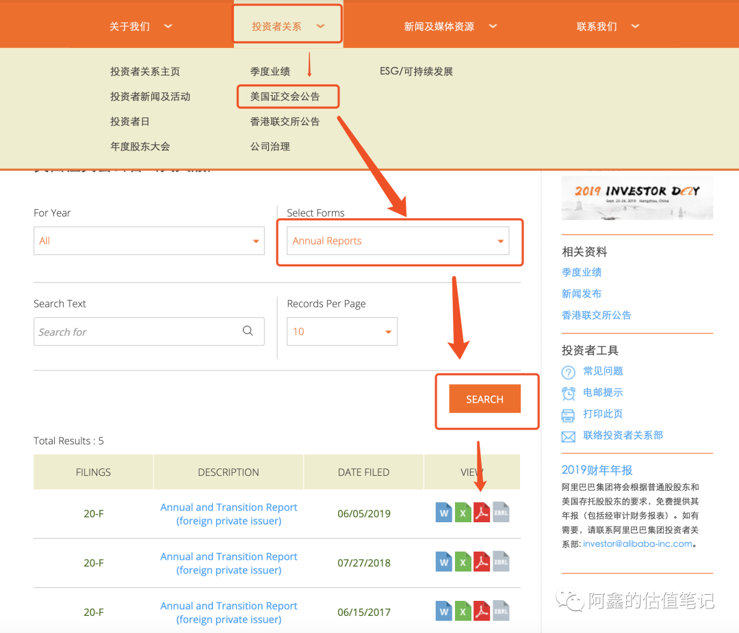This screenshot has width=739, height=633.
Task: Open 香港联交所公告 in the dropdown menu
Action: click(285, 122)
